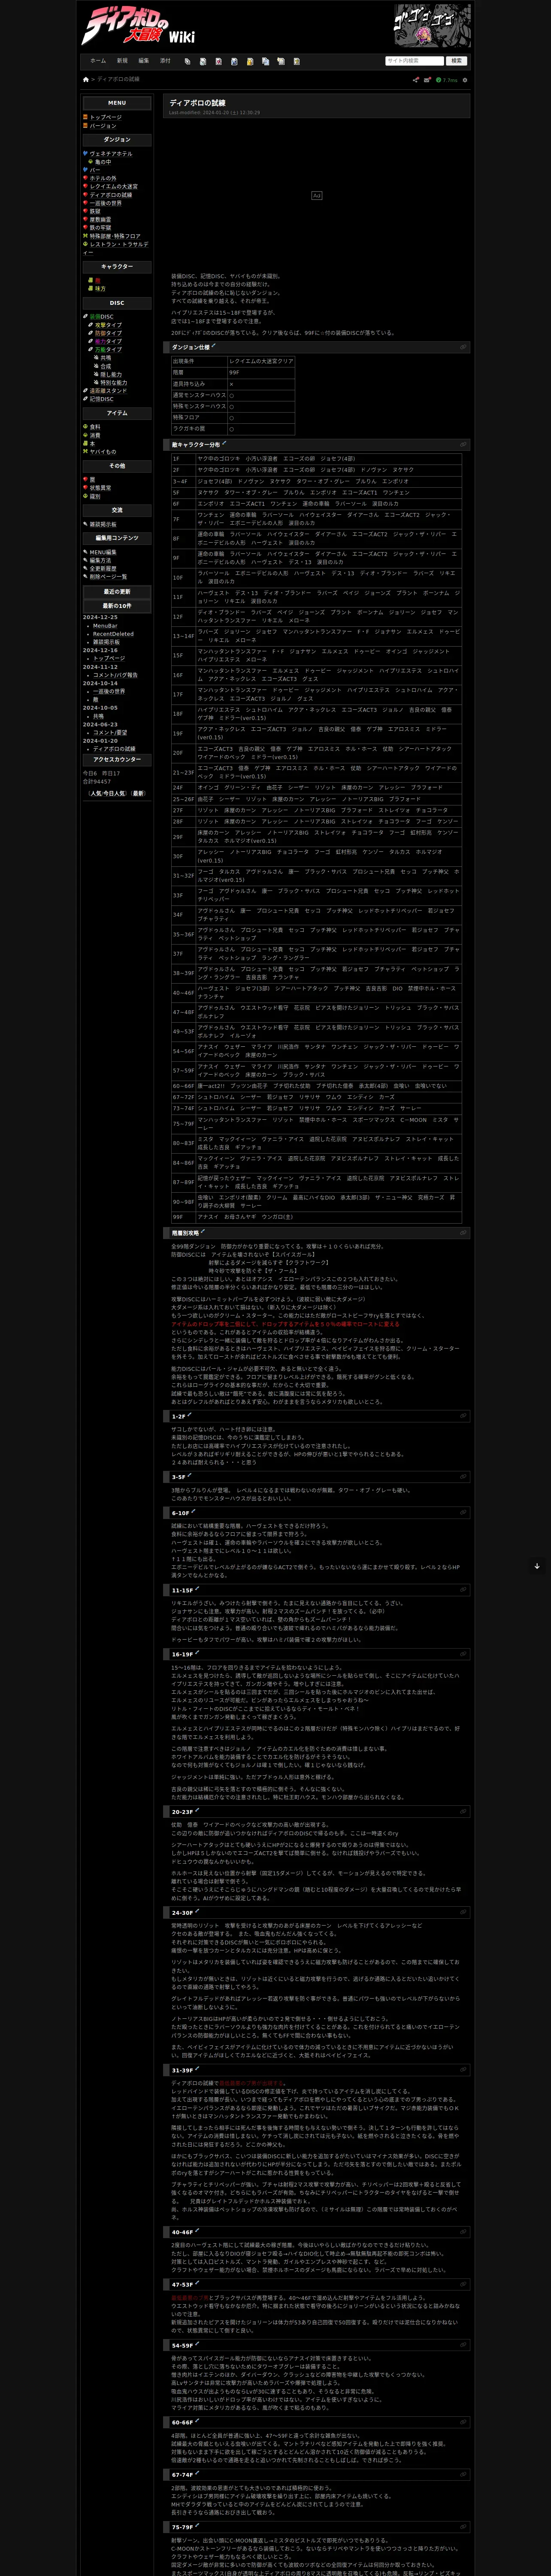The height and width of the screenshot is (2576, 551).
Task: Open the 添付 menu item
Action: (x=165, y=61)
